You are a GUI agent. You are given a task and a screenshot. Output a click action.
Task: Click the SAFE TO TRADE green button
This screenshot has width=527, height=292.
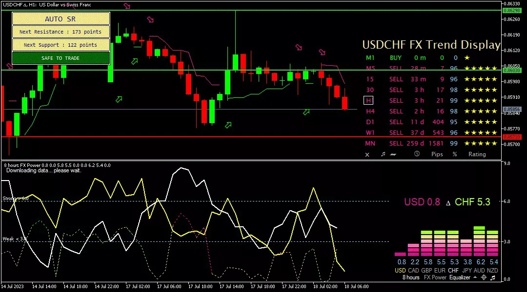pos(61,58)
